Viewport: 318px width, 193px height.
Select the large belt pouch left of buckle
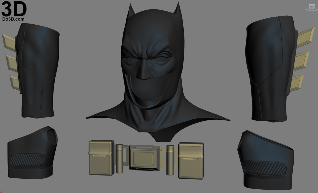(101, 158)
